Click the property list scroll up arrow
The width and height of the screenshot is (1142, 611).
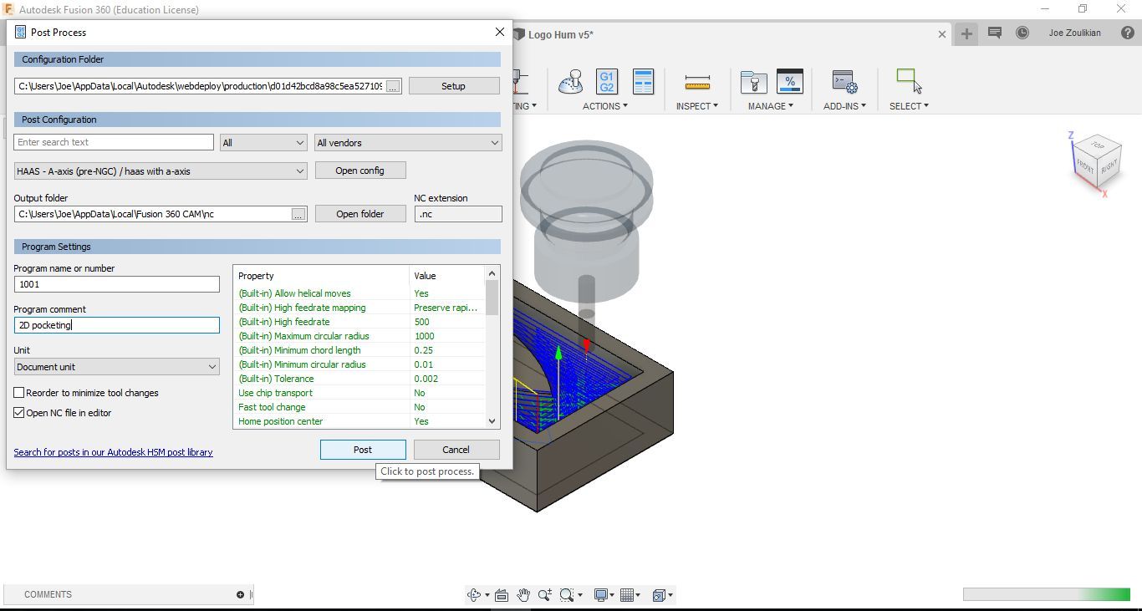492,273
